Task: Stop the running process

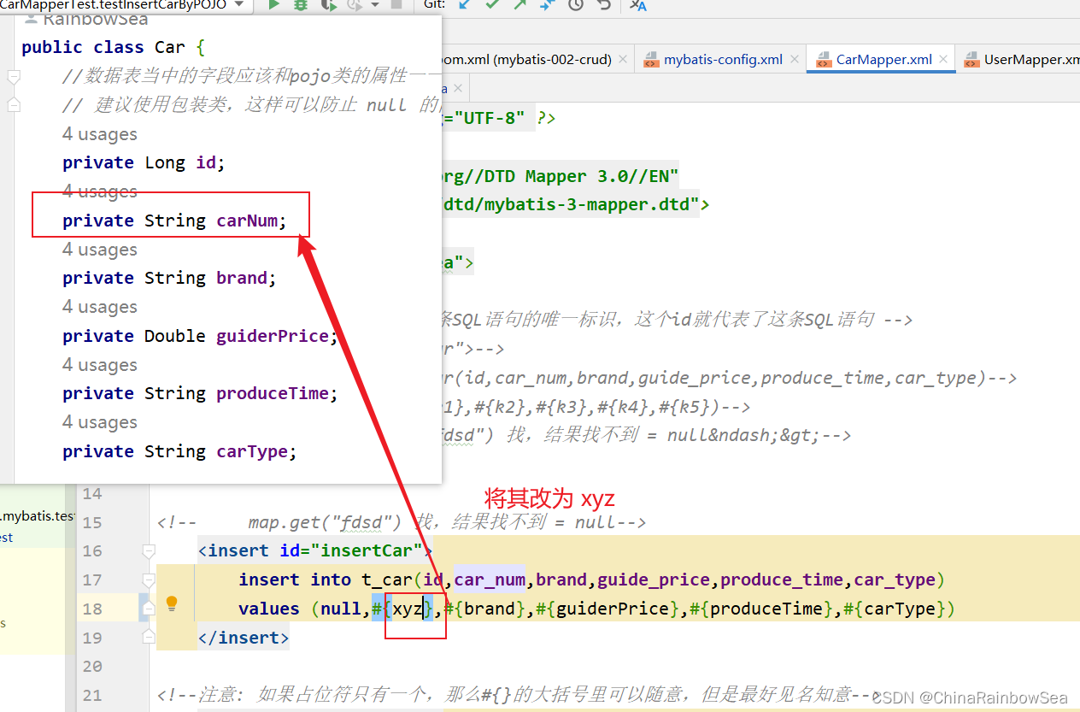Action: pyautogui.click(x=396, y=4)
